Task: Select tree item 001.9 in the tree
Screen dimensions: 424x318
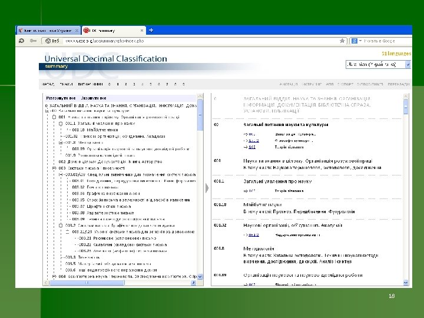Action: (100, 155)
